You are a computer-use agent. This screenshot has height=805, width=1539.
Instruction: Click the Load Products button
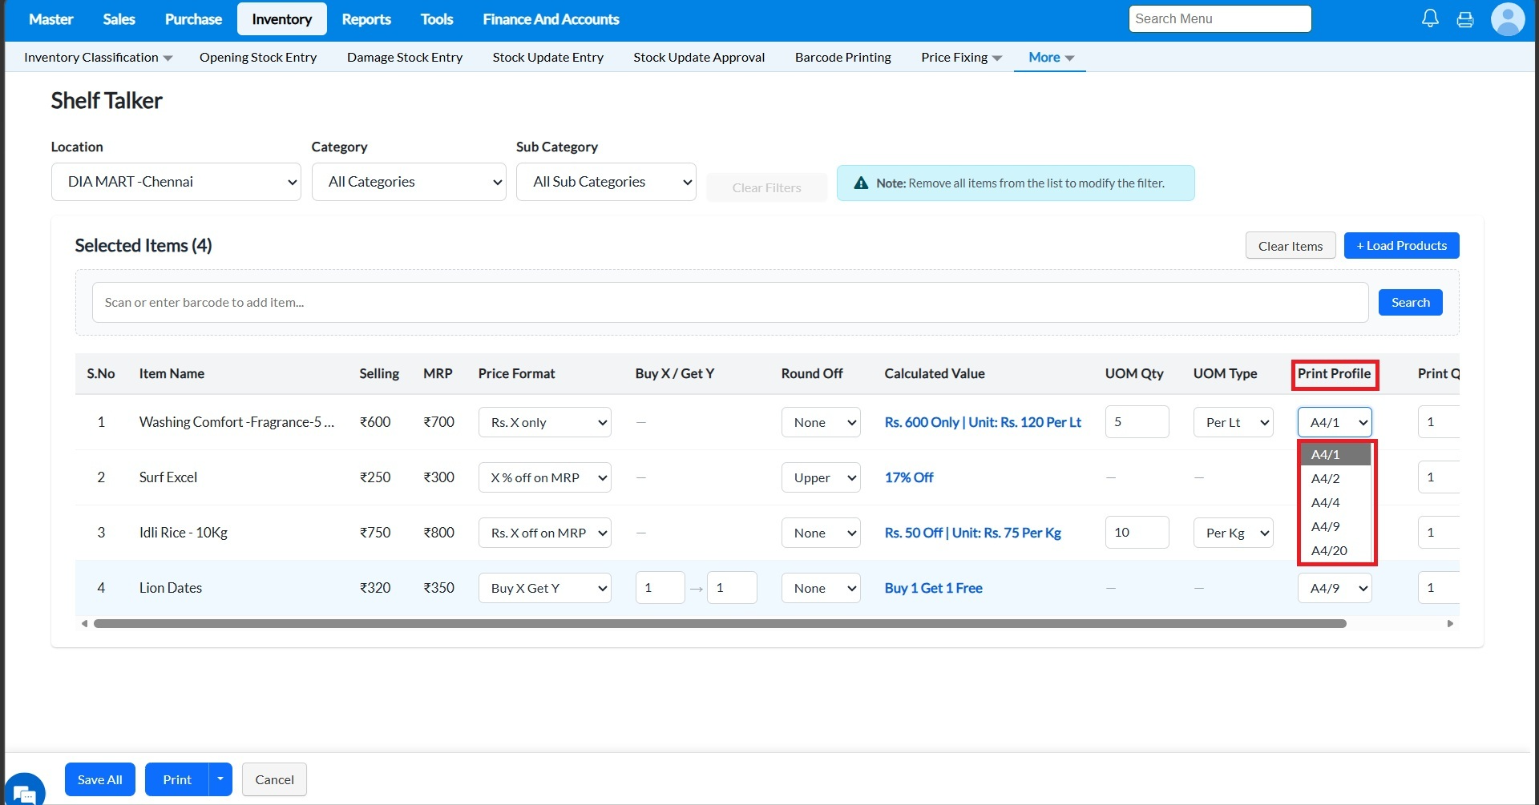tap(1401, 246)
